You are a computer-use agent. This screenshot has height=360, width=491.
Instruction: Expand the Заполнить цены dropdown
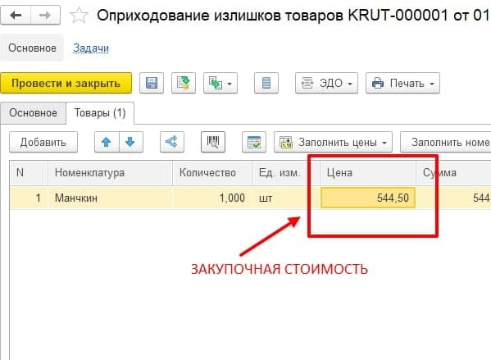333,142
